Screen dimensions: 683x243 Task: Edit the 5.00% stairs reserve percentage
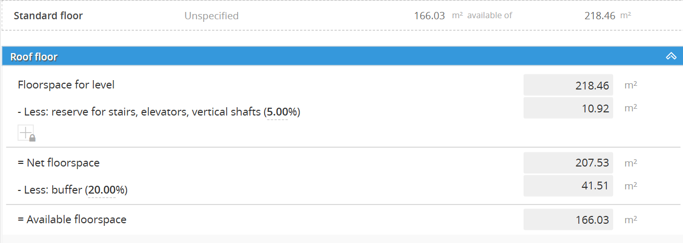[x=277, y=112]
